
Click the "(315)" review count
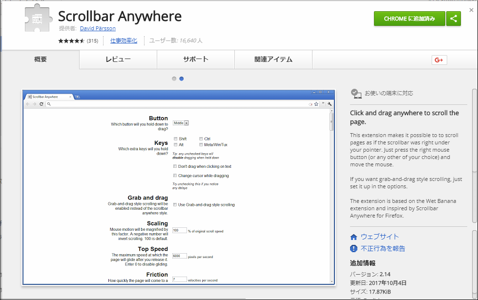click(x=92, y=41)
